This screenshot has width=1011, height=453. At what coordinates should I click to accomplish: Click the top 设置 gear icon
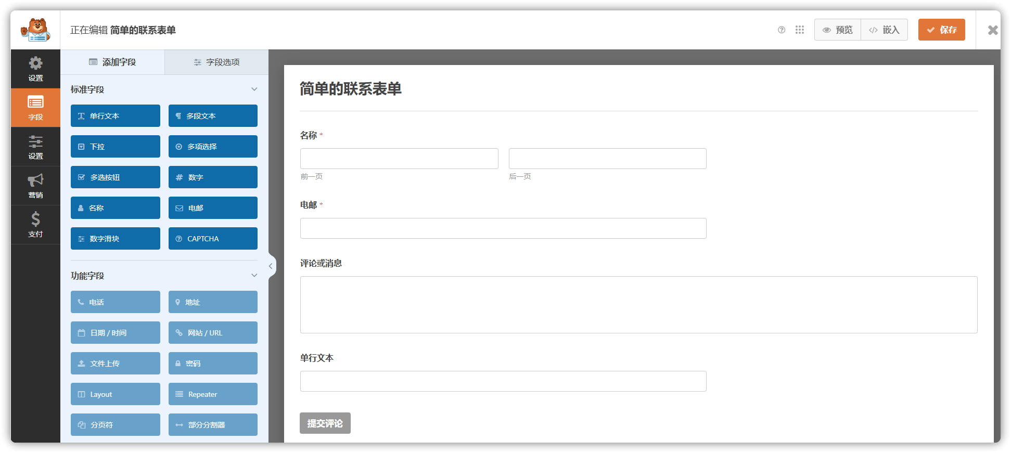click(x=35, y=69)
